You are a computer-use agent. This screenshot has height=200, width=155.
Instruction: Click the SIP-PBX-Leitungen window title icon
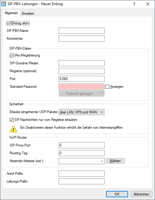pos(4,4)
